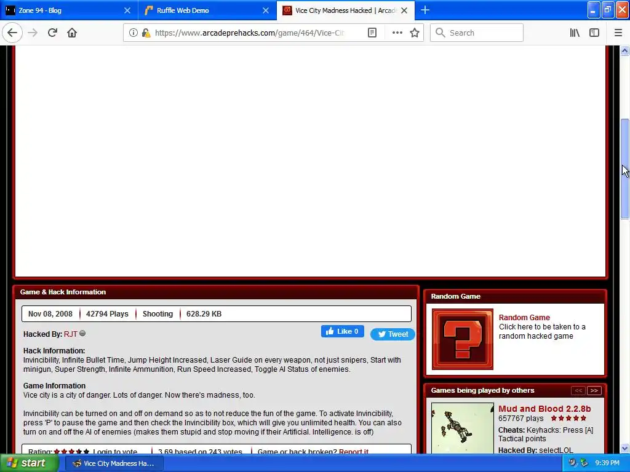This screenshot has width=630, height=472.
Task: Click the Hack Information heading
Action: coord(54,350)
